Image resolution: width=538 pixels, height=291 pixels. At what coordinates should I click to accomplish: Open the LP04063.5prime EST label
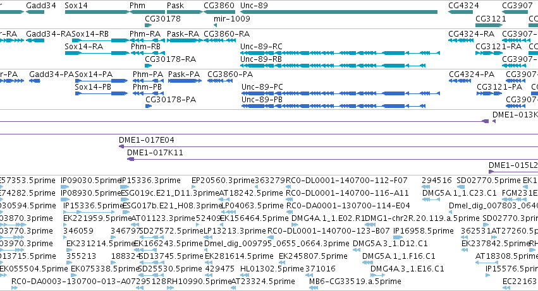(252, 206)
